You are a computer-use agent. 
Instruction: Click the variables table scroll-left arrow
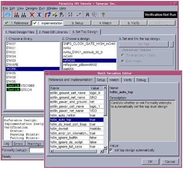(52, 151)
